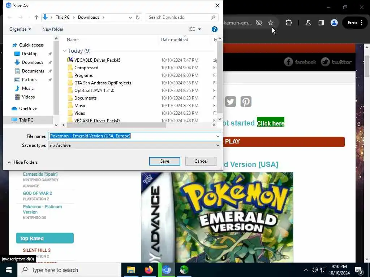
Task: Click the Error menu button in Chrome
Action: [x=355, y=23]
